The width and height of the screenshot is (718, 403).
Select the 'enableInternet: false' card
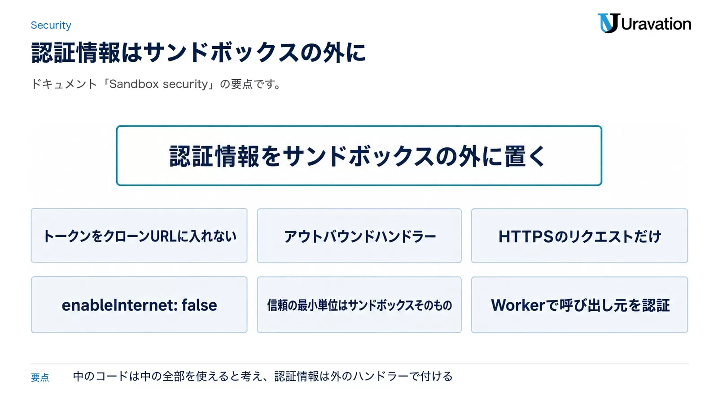pyautogui.click(x=139, y=304)
